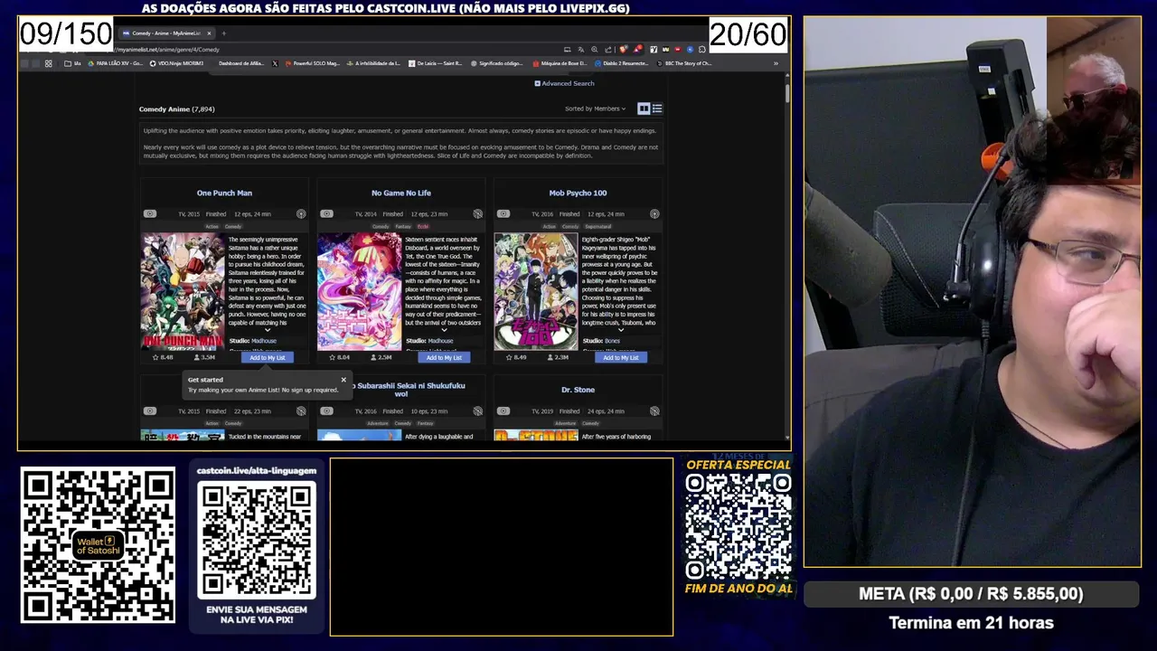This screenshot has height=651, width=1157.
Task: Open the browser extensions puzzle icon
Action: (x=702, y=50)
